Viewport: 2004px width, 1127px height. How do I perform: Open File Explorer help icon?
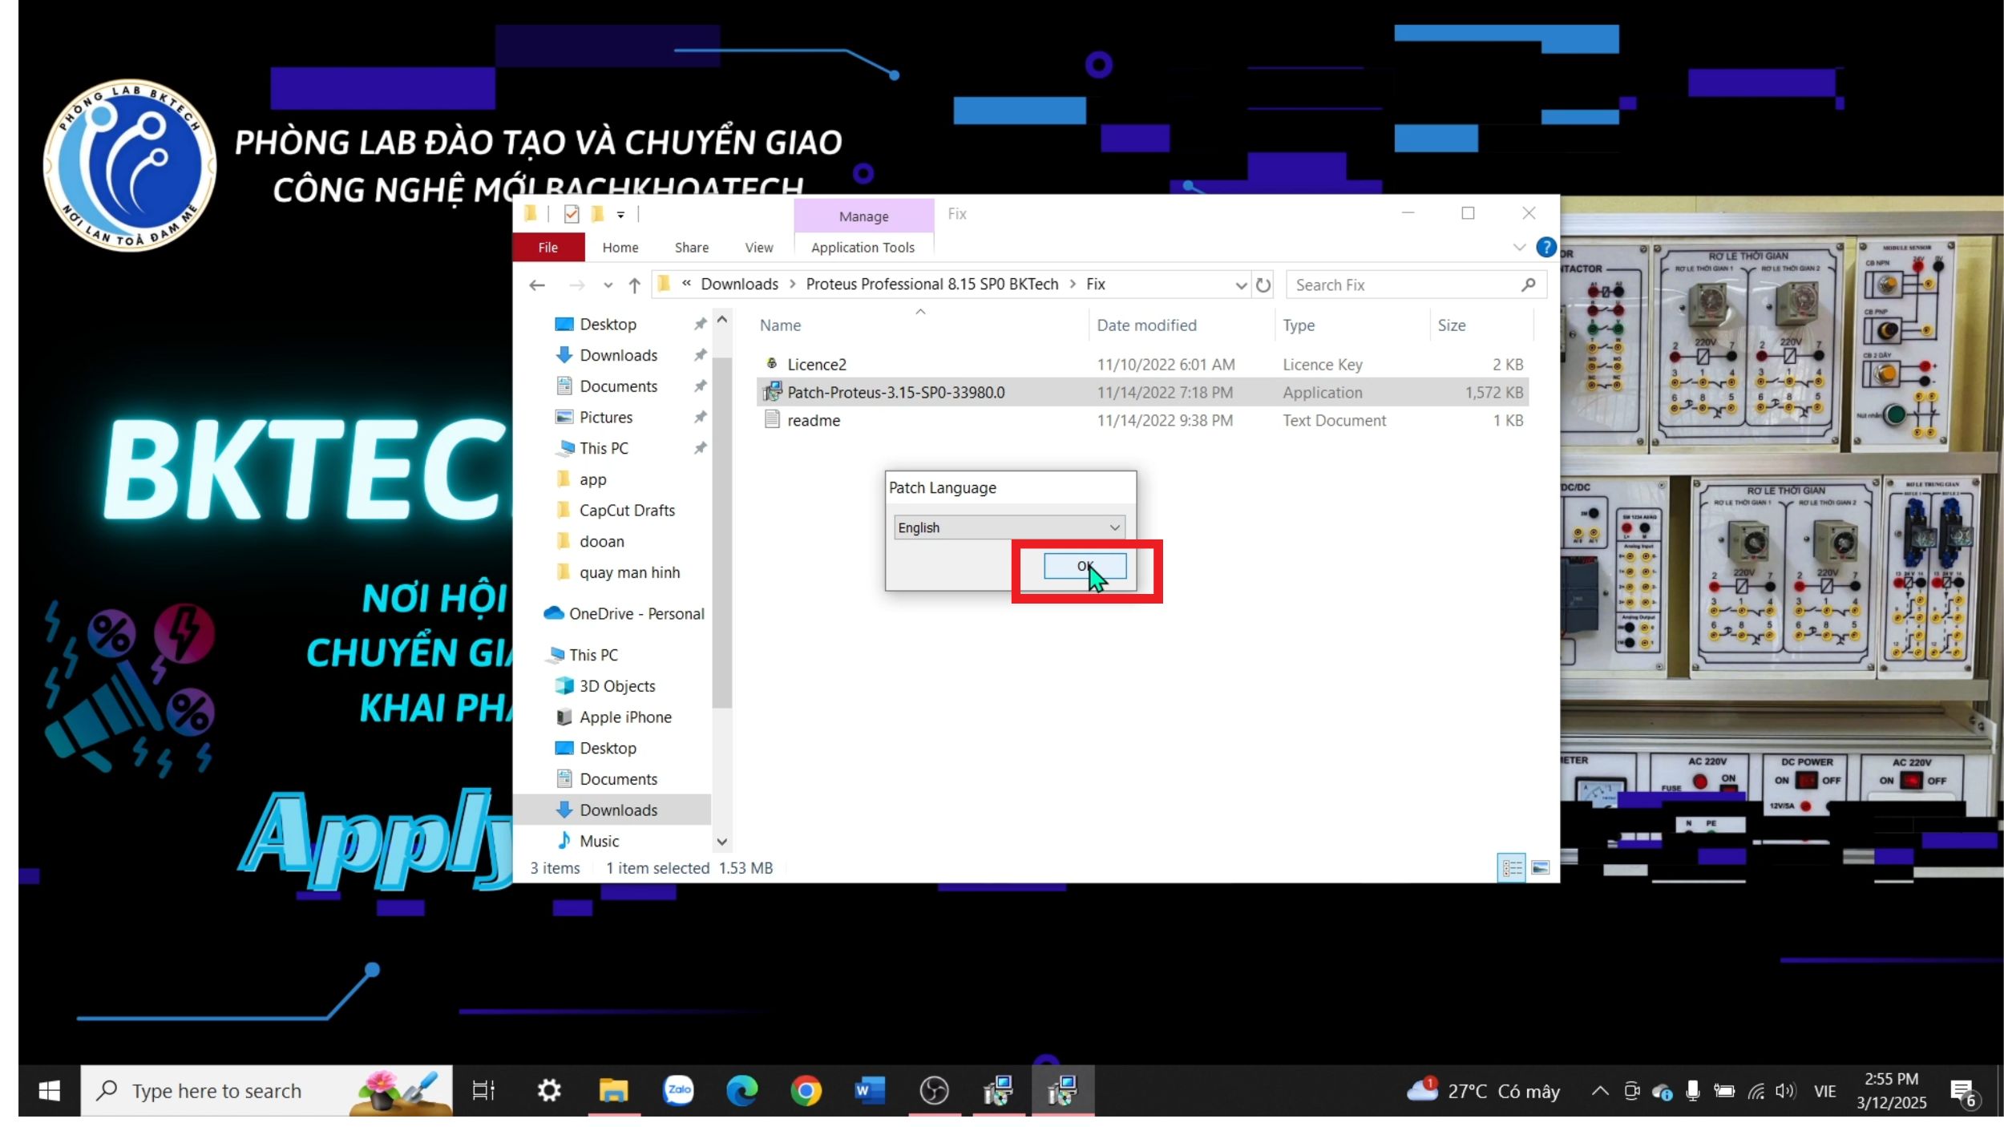point(1545,247)
